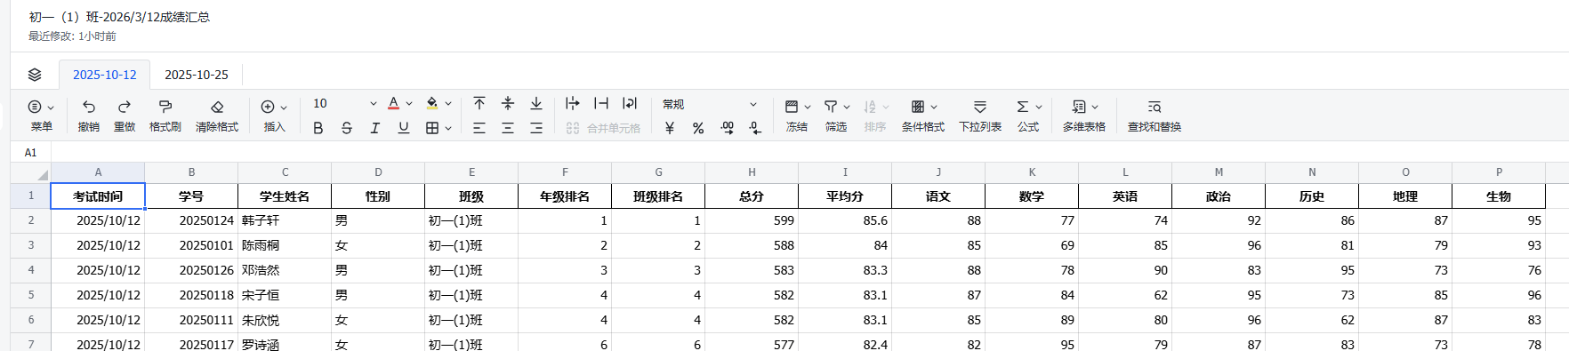Click the select-all corner of the grid
This screenshot has height=351, width=1569.
point(30,172)
